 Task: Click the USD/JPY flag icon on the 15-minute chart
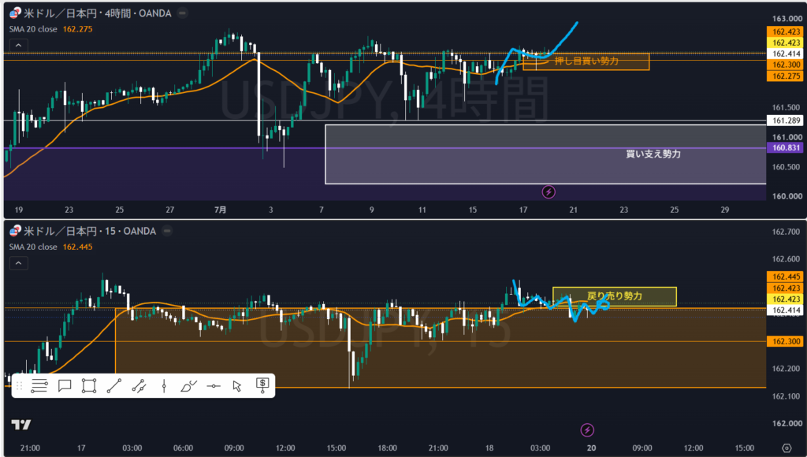15,231
